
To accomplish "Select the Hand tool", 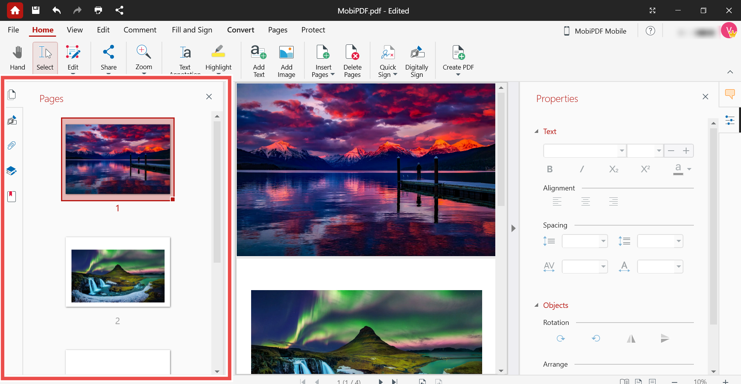I will pos(17,57).
